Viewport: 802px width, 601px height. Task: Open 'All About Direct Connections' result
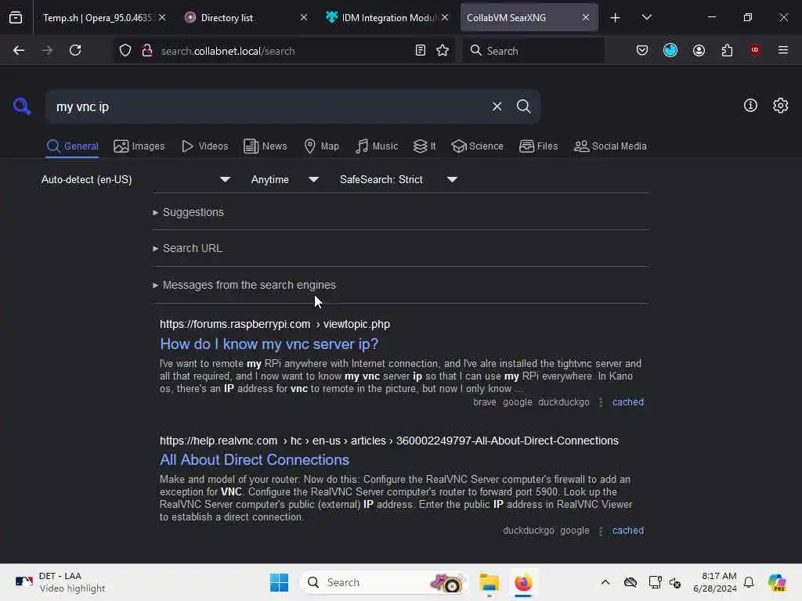coord(255,460)
